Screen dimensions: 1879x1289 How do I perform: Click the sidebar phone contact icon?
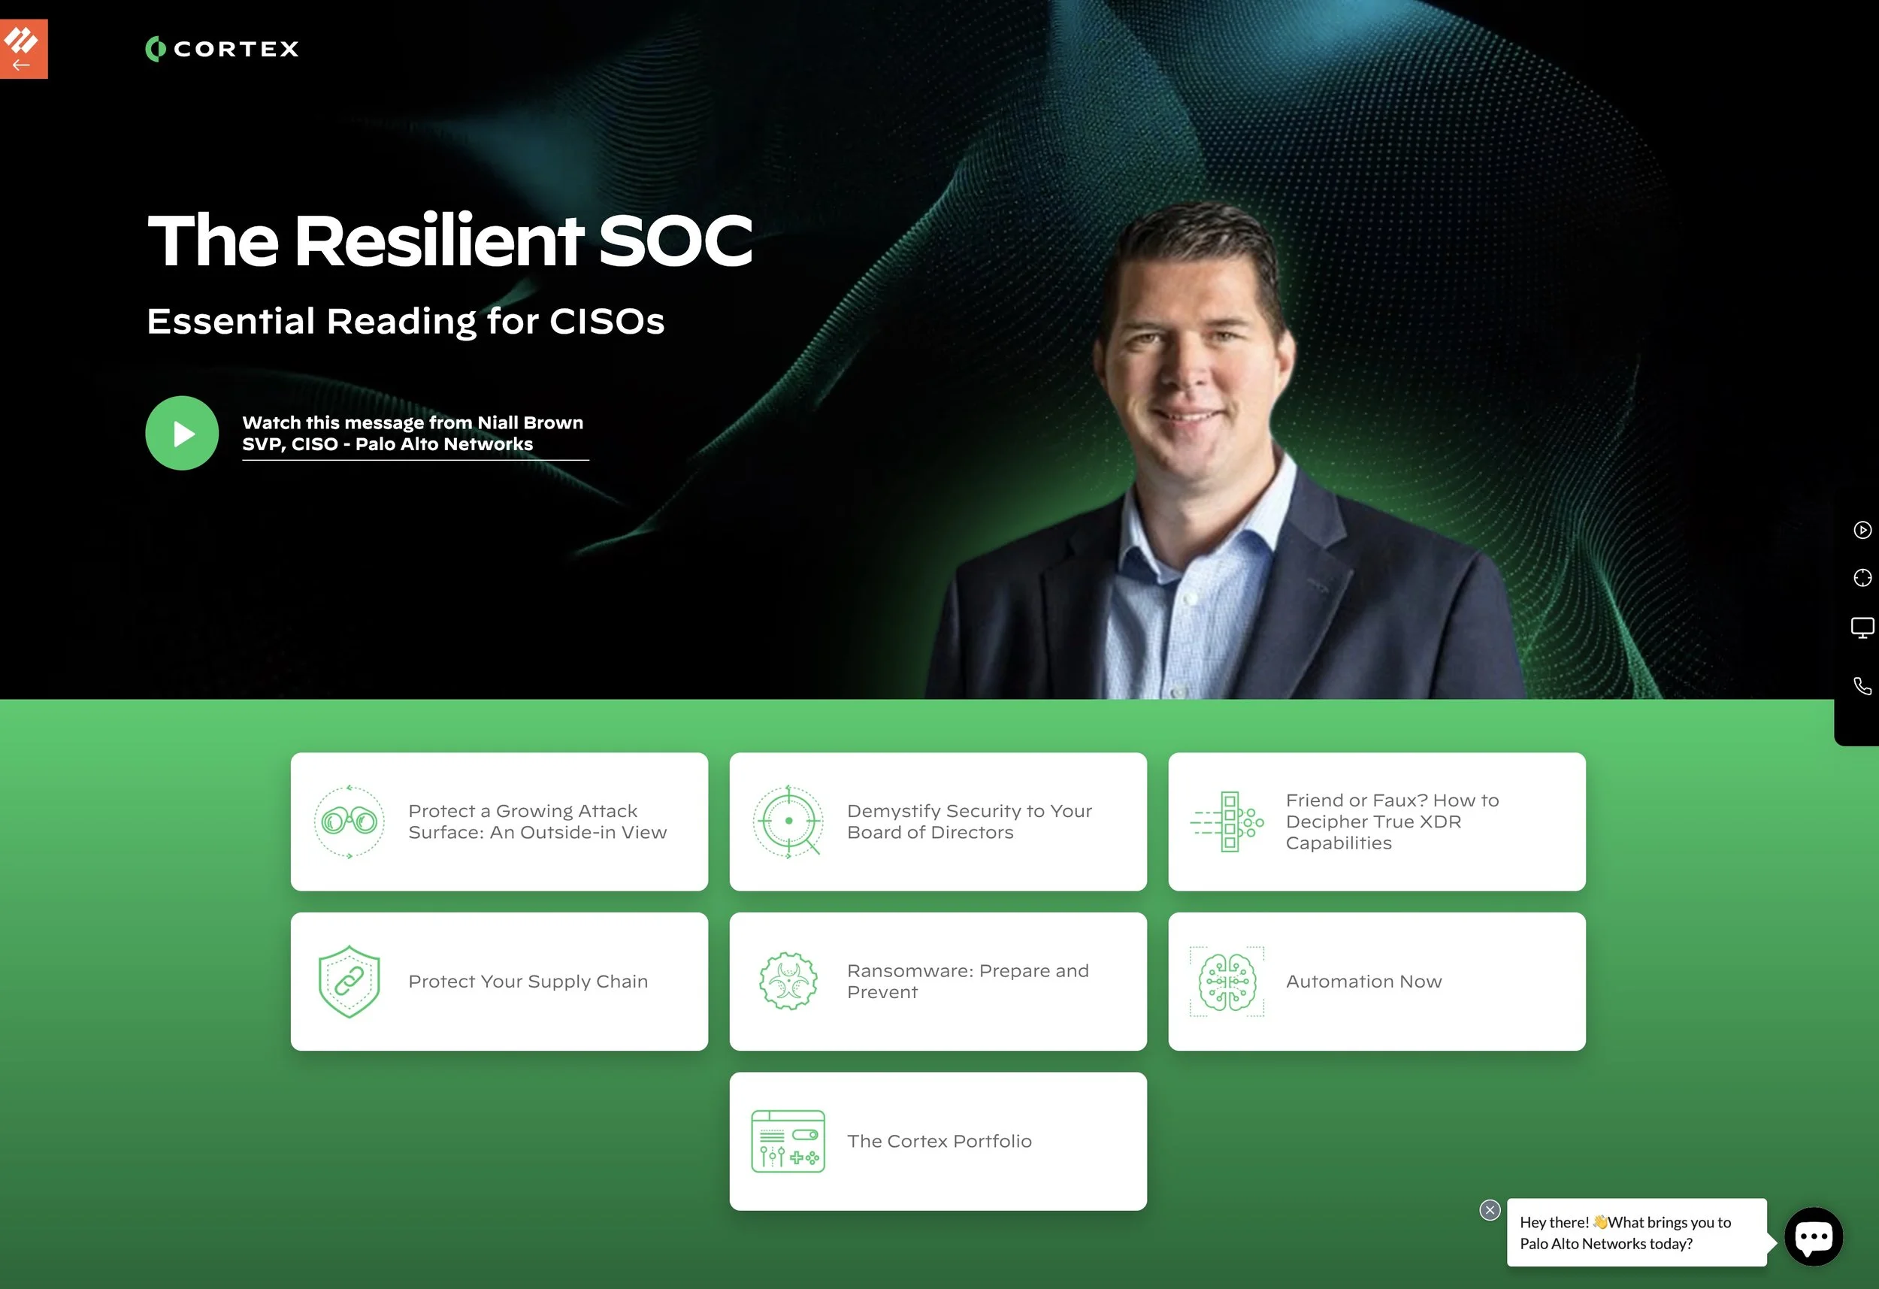click(x=1862, y=685)
